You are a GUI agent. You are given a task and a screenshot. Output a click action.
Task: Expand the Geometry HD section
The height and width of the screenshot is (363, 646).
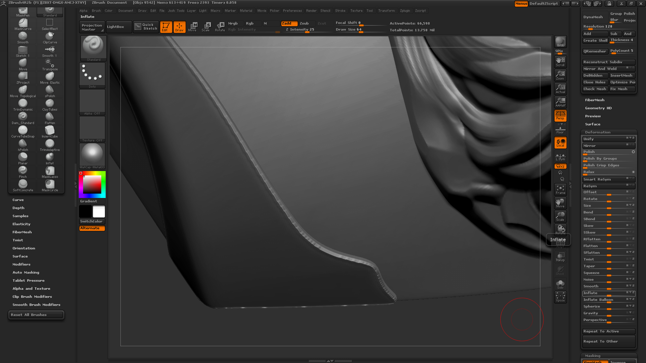coord(598,108)
